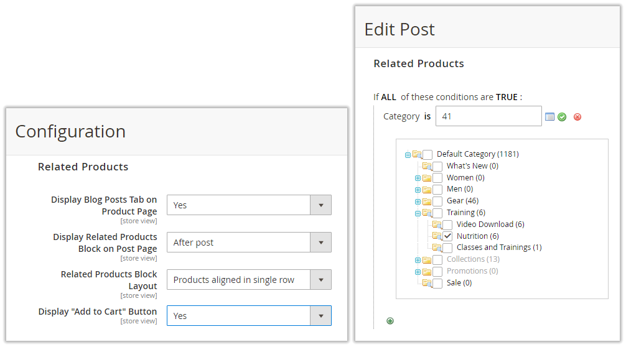Check the Classes and Trainings checkbox
The width and height of the screenshot is (626, 347).
tap(447, 248)
